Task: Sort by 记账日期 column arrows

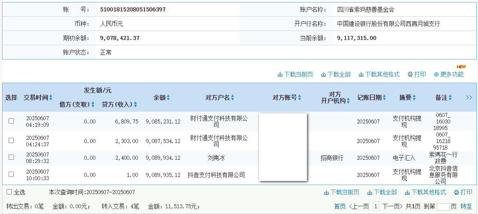Action: pyautogui.click(x=384, y=98)
